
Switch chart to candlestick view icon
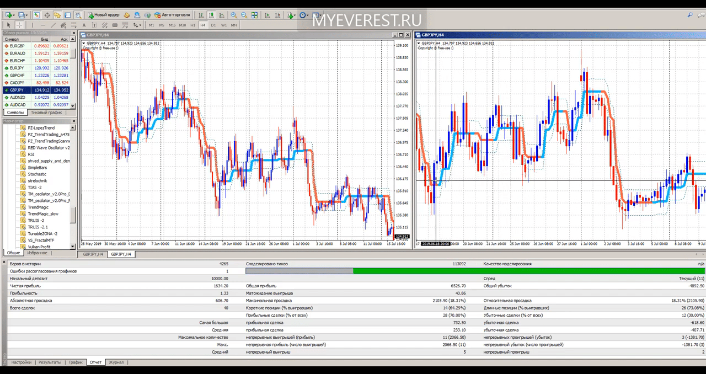point(212,15)
